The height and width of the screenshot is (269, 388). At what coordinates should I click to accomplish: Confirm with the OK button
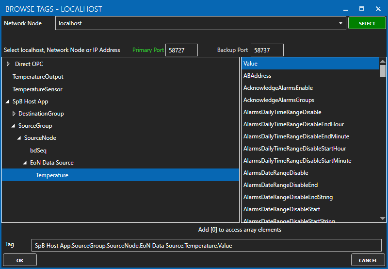(20, 260)
